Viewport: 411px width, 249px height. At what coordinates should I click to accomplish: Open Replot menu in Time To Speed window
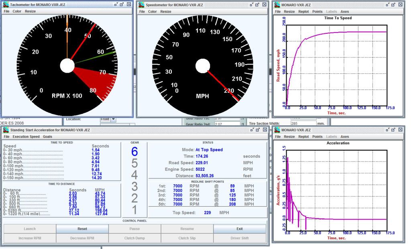click(303, 12)
